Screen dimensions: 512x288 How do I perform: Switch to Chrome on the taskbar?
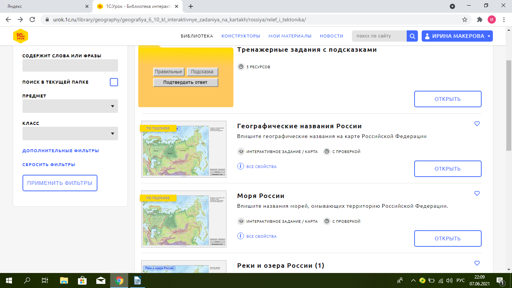119,280
